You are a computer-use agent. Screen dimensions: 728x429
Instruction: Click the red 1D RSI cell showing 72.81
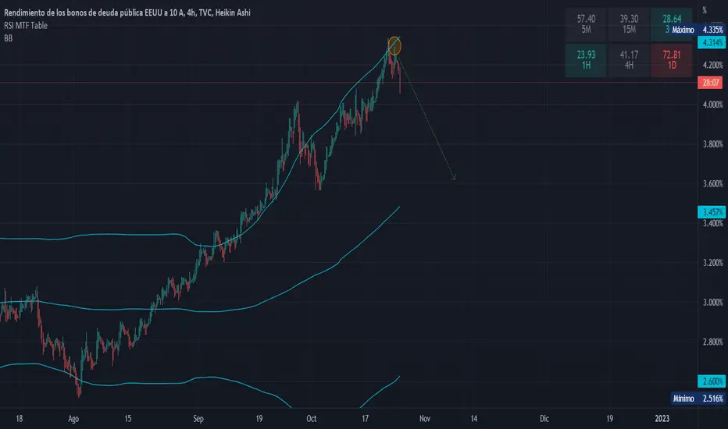[672, 60]
